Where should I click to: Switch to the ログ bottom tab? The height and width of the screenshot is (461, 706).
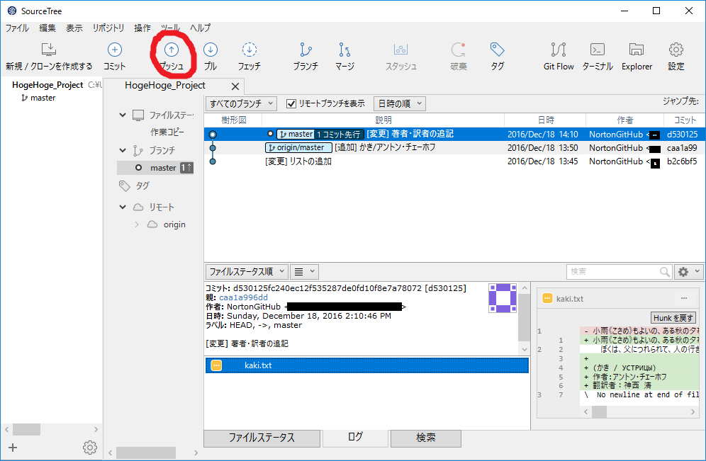(x=355, y=437)
